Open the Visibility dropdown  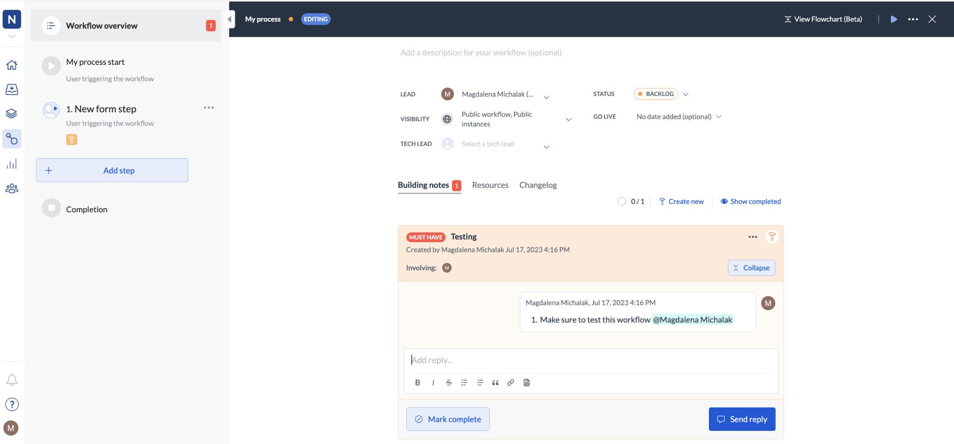click(x=569, y=120)
